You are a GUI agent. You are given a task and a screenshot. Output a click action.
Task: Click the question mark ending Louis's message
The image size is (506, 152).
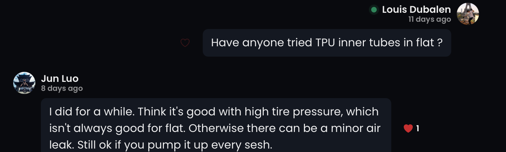tap(439, 43)
